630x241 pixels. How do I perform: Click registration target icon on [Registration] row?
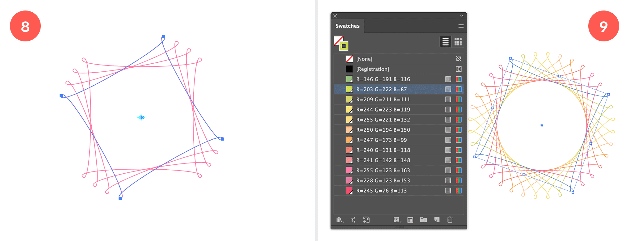(459, 69)
